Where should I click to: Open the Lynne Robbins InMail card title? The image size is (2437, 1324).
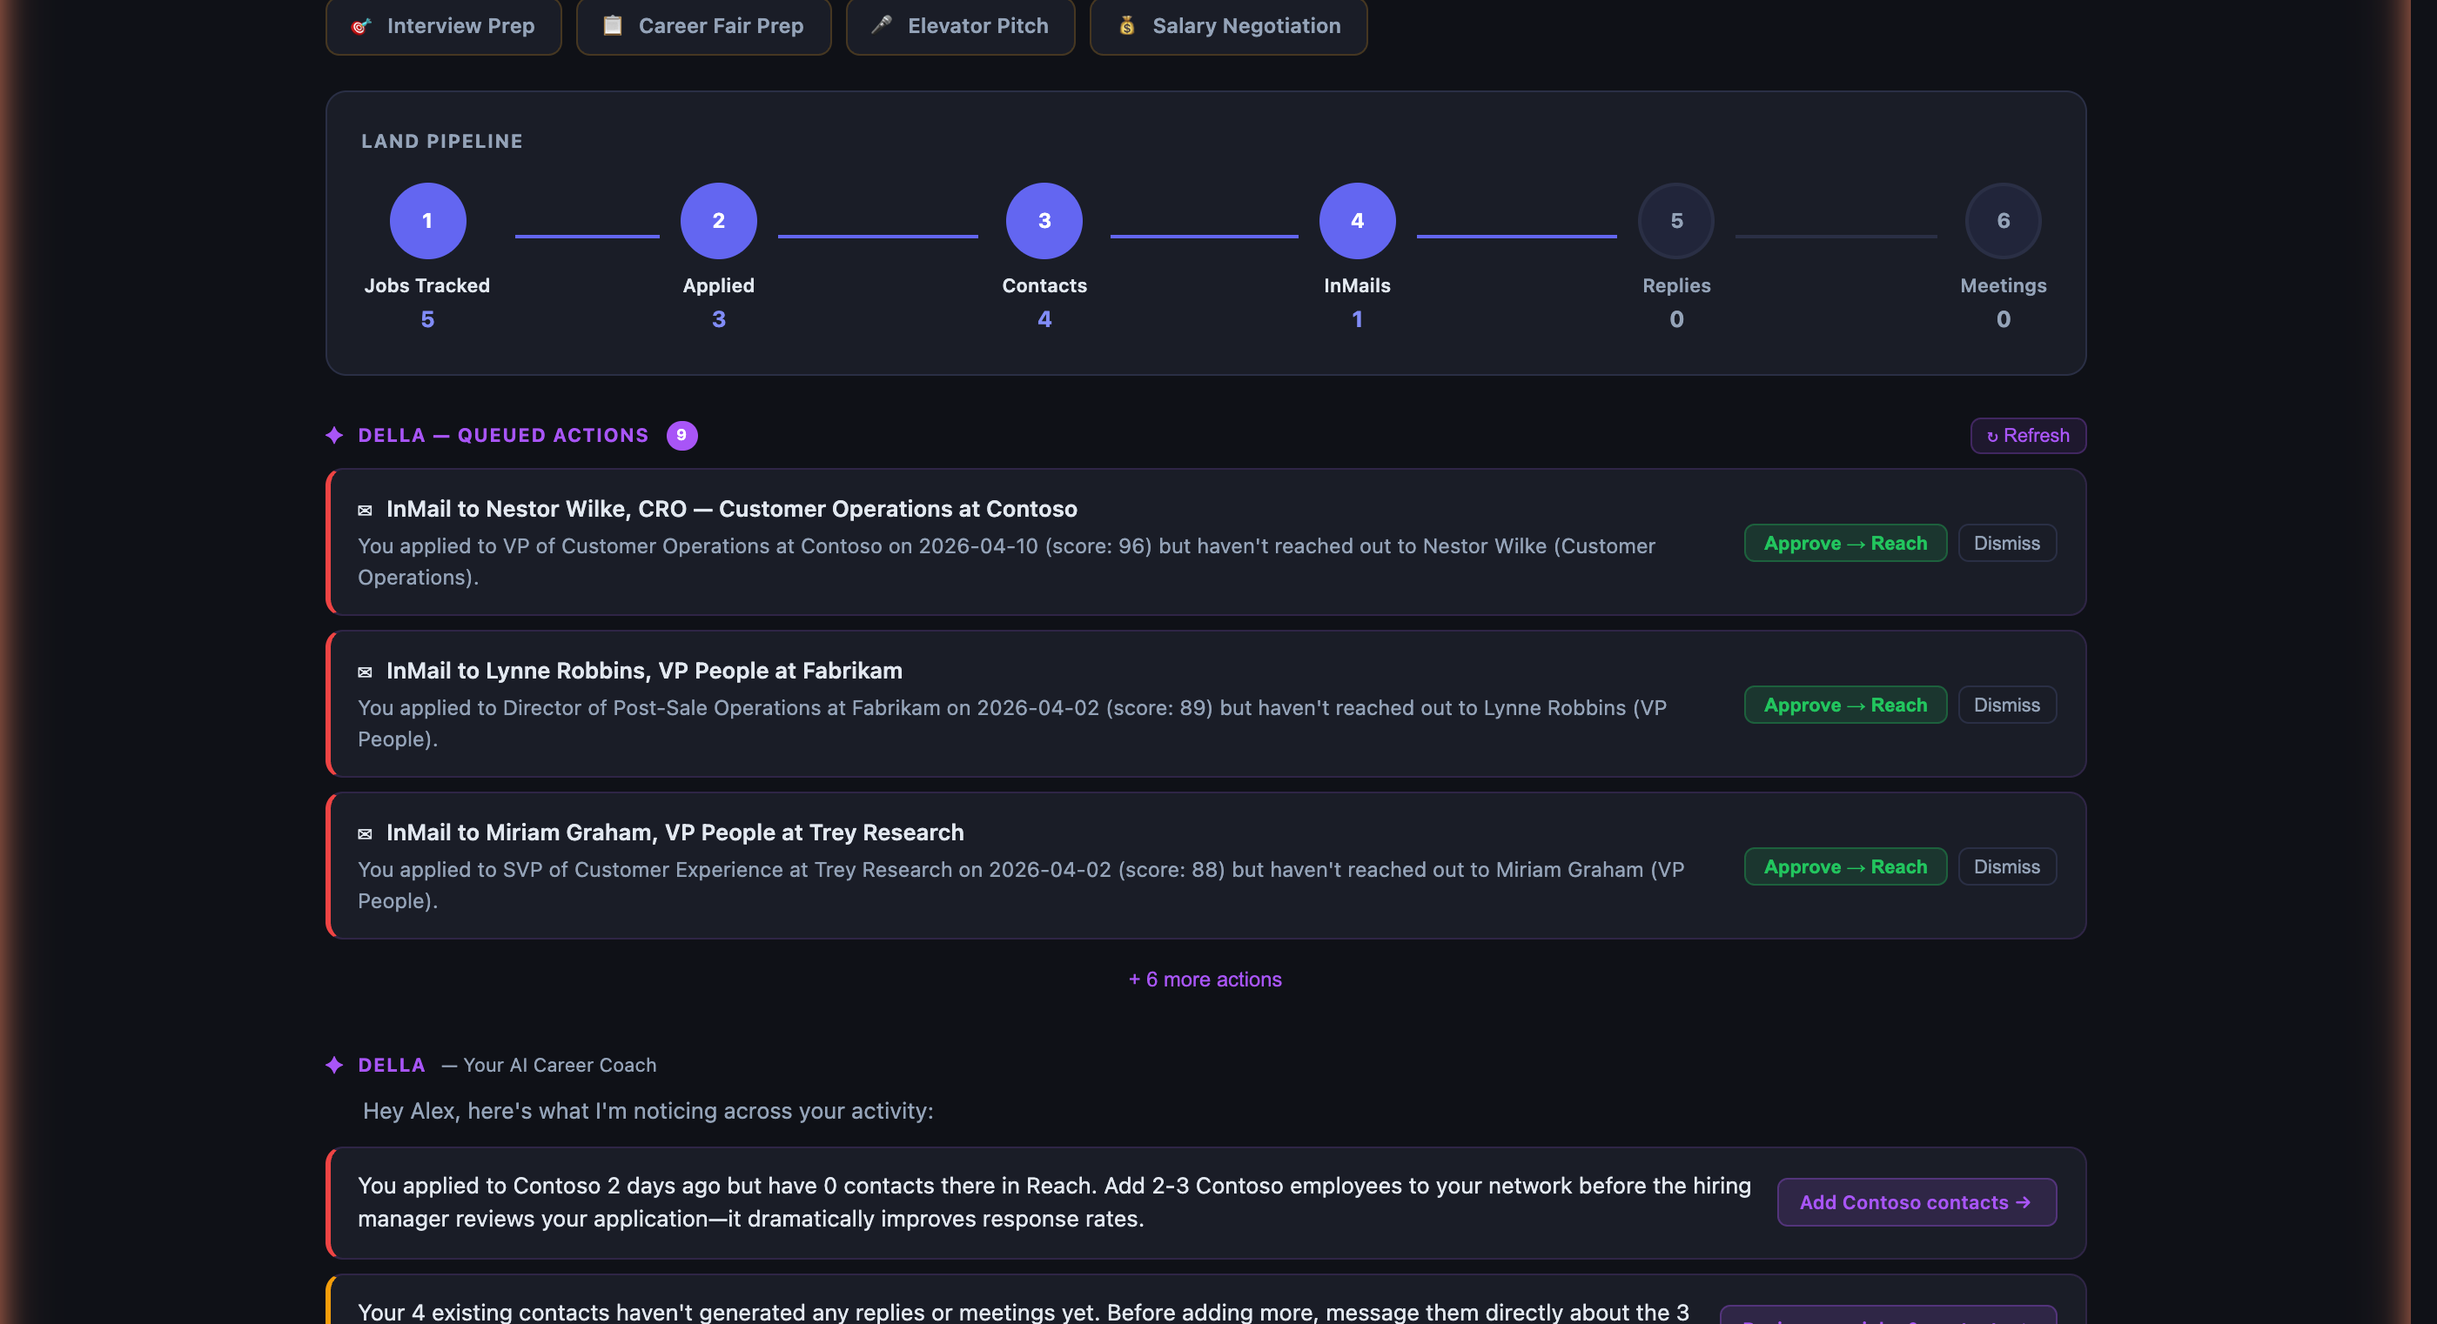click(x=643, y=671)
